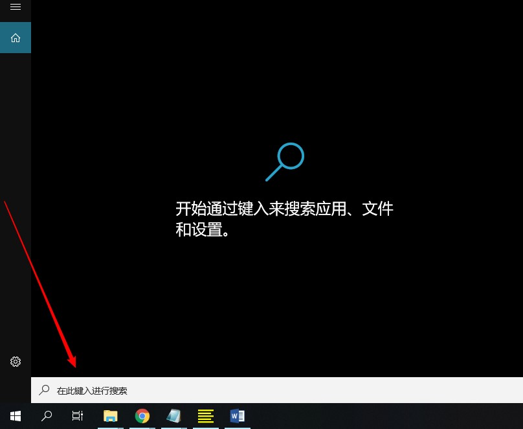
Task: Click the large magnifier illustration
Action: [x=285, y=162]
